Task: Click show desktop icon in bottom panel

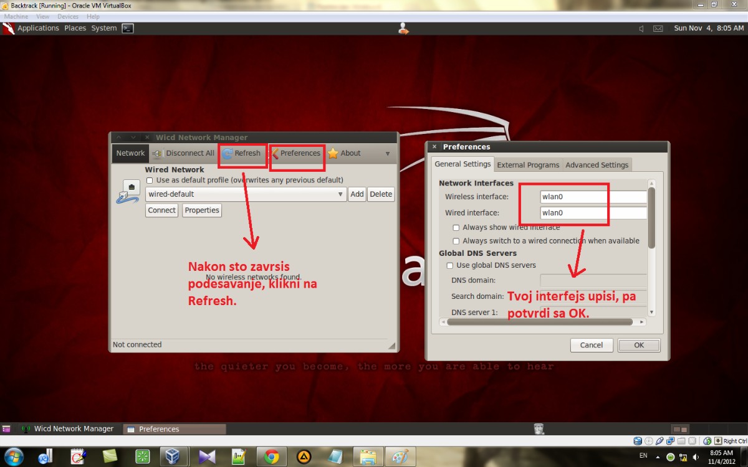Action: click(x=6, y=429)
